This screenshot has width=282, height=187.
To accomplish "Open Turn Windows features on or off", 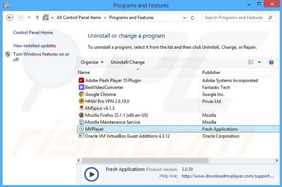I will 41,57.
